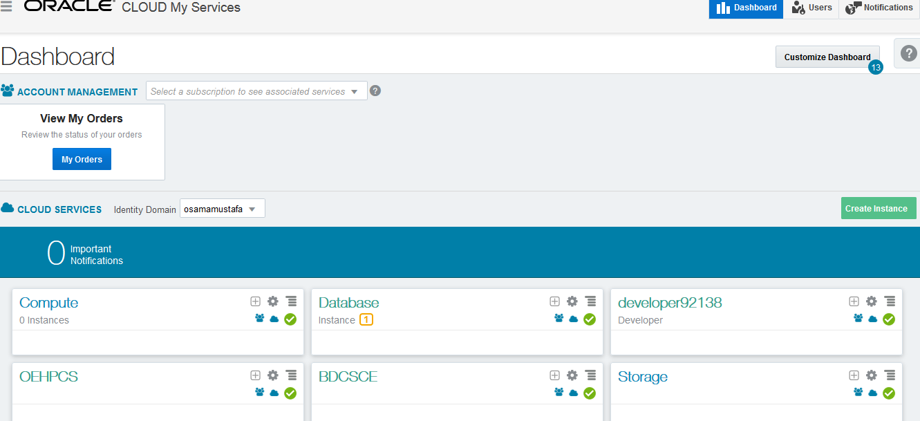Click green status checkmark on Storage tile
The width and height of the screenshot is (920, 421).
coord(889,393)
